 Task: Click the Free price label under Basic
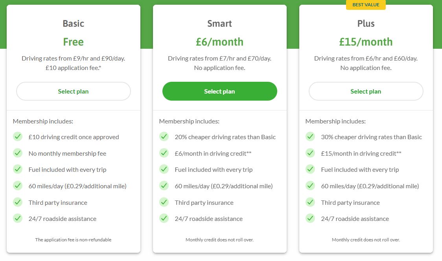pyautogui.click(x=73, y=42)
